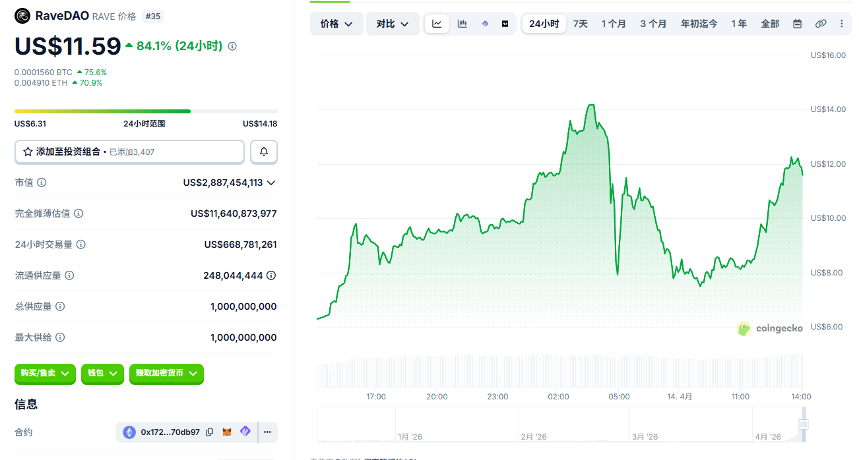
Task: Click the 0.004910 ETH price text
Action: click(x=42, y=83)
